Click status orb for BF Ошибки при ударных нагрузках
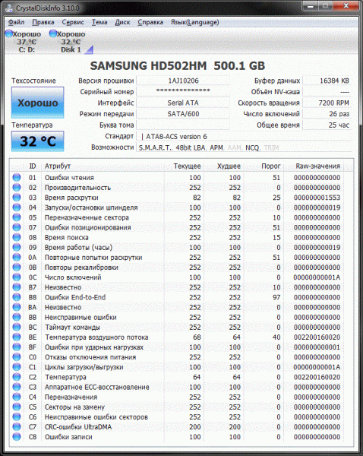Screen dimensions: 363x456 (x=17, y=347)
